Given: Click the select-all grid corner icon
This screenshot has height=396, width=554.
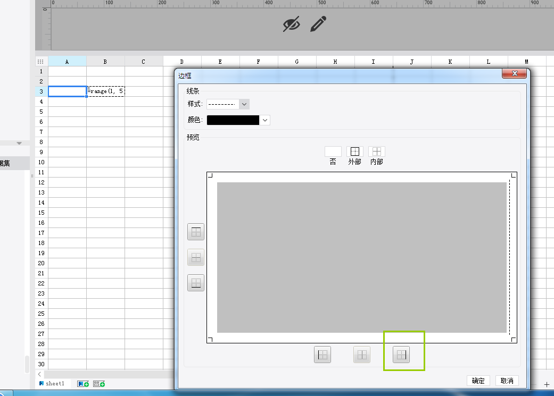Looking at the screenshot, I should click(x=40, y=62).
